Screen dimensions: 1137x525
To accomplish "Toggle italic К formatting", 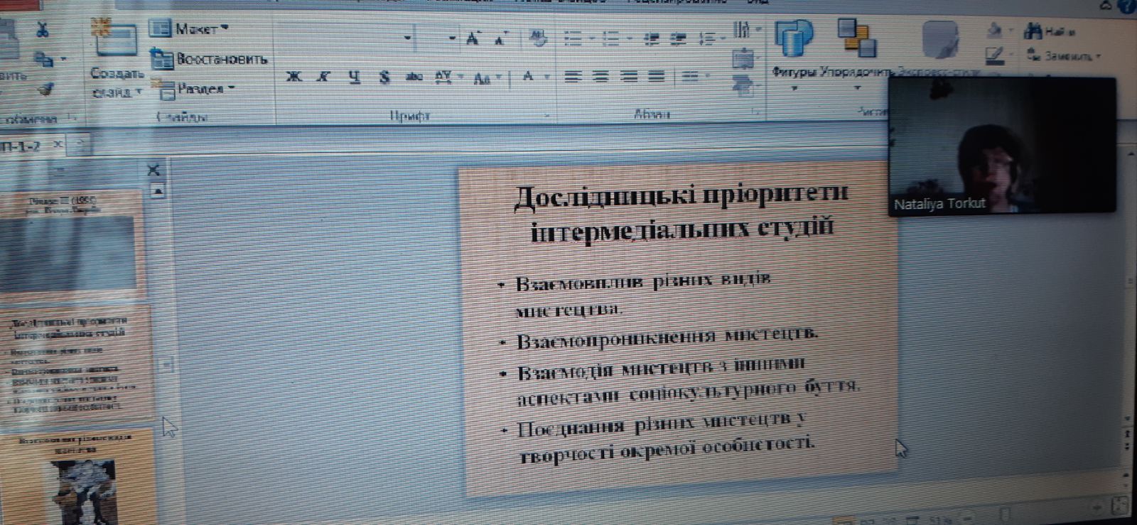I will (x=323, y=76).
